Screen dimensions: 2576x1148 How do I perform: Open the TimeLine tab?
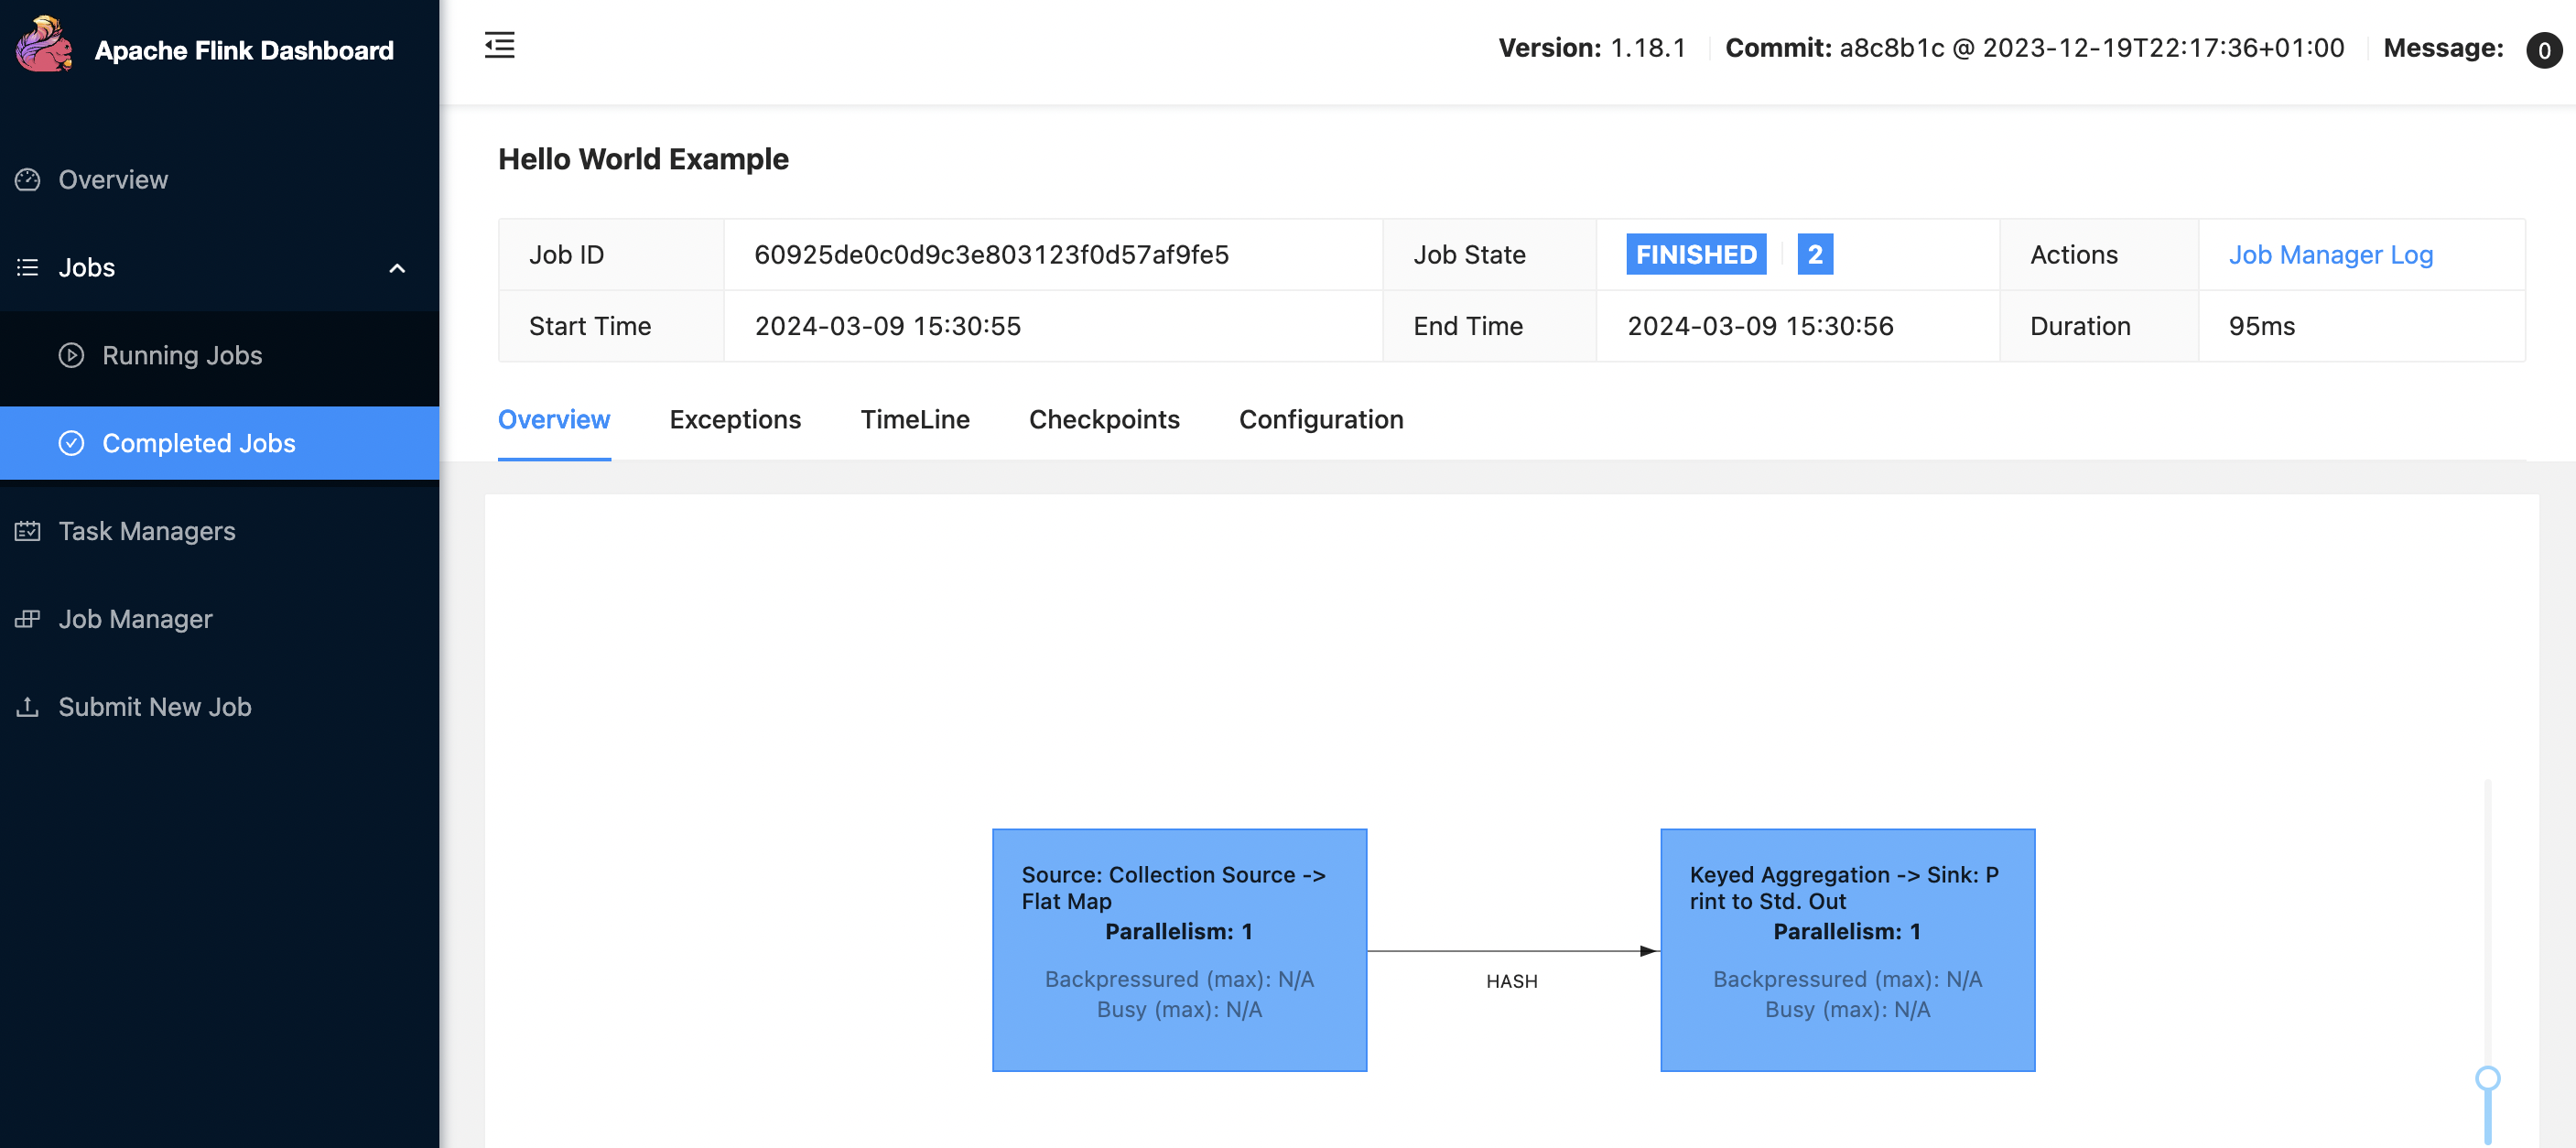[914, 420]
